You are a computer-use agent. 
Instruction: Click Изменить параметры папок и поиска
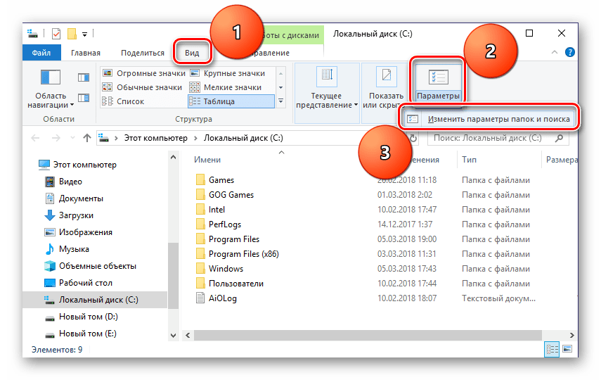pos(489,119)
